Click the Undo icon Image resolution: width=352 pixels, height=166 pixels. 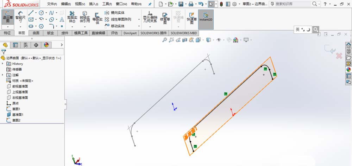coord(201,4)
